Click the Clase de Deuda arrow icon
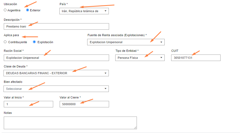 (x=106, y=73)
